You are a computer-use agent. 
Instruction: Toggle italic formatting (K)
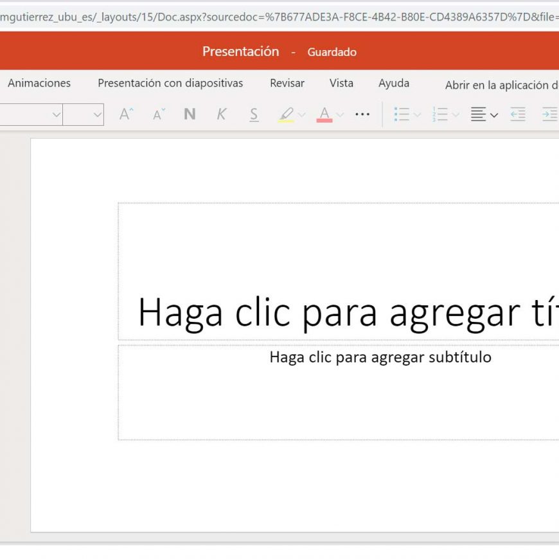(222, 114)
